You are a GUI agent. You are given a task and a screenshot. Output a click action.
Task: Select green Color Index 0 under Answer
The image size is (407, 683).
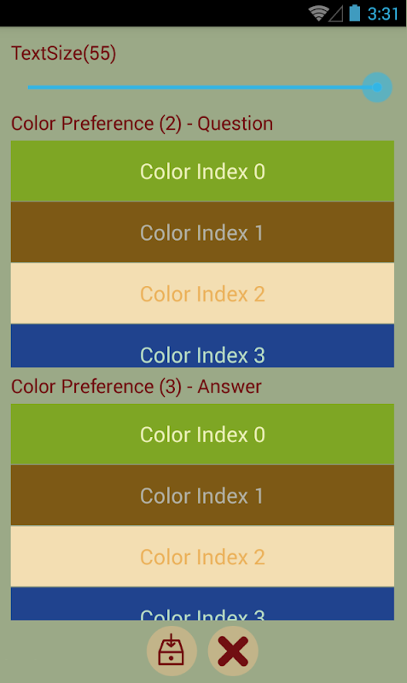pos(202,435)
